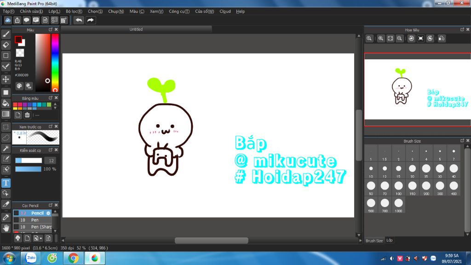This screenshot has height=265, width=471.
Task: Choose the Pen brush row
Action: pyautogui.click(x=33, y=220)
